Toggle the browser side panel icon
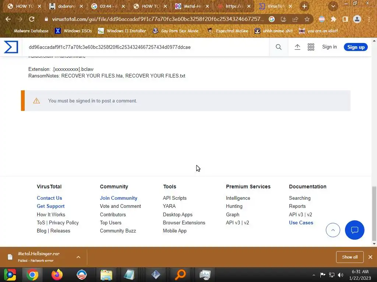 click(345, 19)
